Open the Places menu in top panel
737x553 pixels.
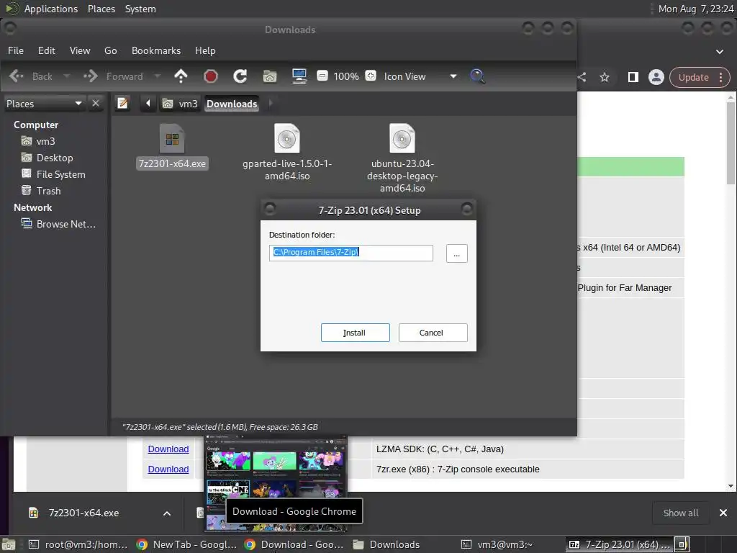[101, 9]
